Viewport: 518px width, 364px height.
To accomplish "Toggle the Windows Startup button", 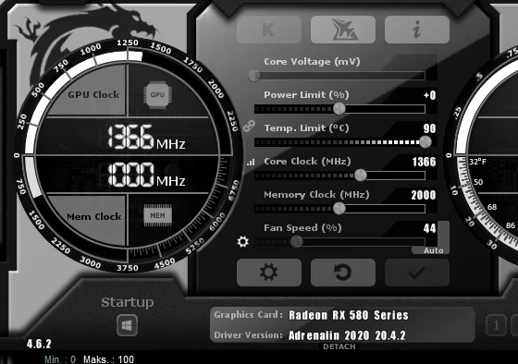I will coord(128,325).
